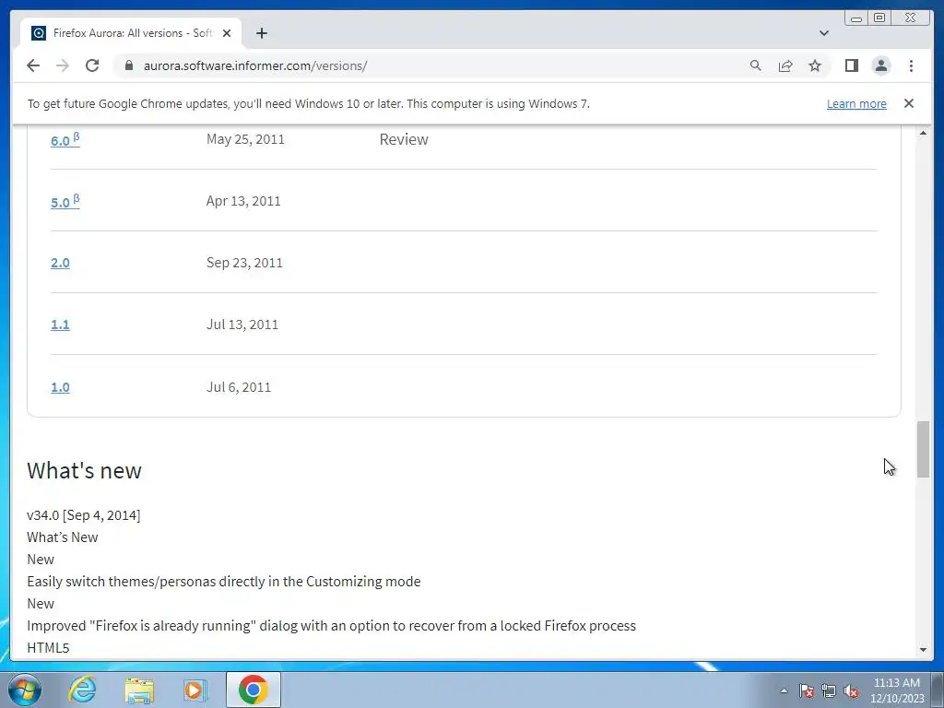This screenshot has height=708, width=944.
Task: Open the Chrome profile avatar menu
Action: click(x=880, y=65)
